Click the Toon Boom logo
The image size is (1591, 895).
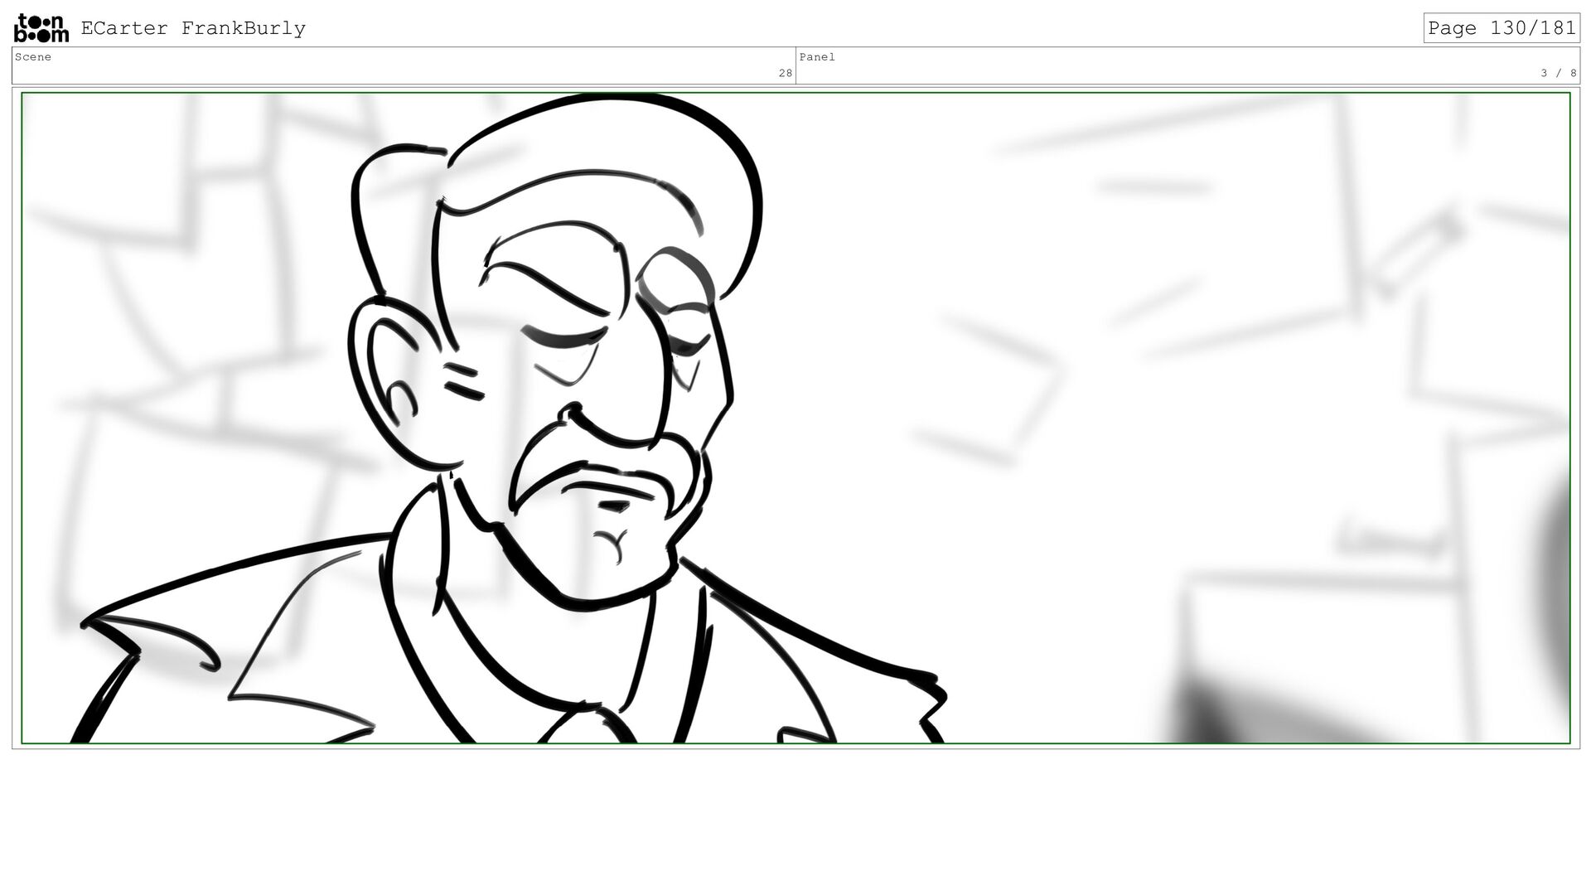coord(41,28)
